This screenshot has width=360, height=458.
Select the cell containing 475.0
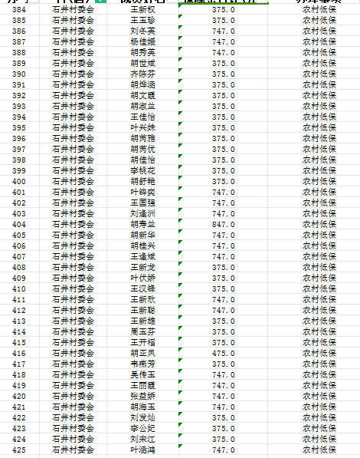223,353
